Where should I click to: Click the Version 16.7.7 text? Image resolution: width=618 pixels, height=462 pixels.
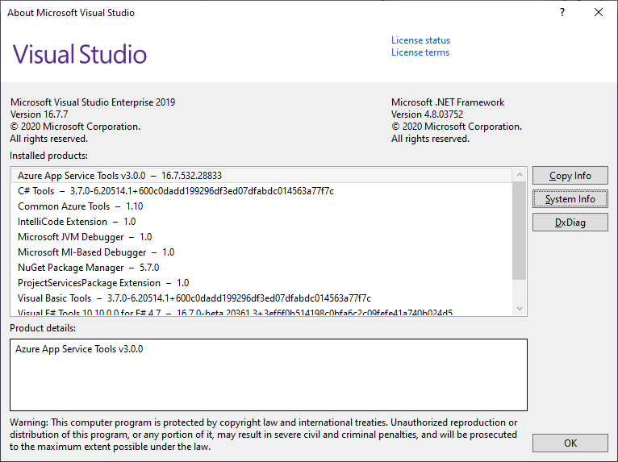click(39, 114)
